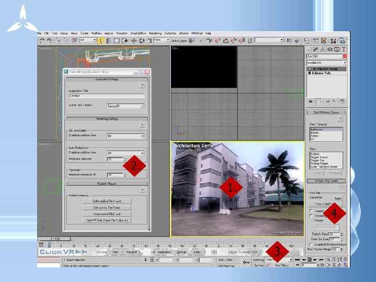The width and height of the screenshot is (376, 282).
Task: Choose the Select and Move tool
Action: coord(134,41)
